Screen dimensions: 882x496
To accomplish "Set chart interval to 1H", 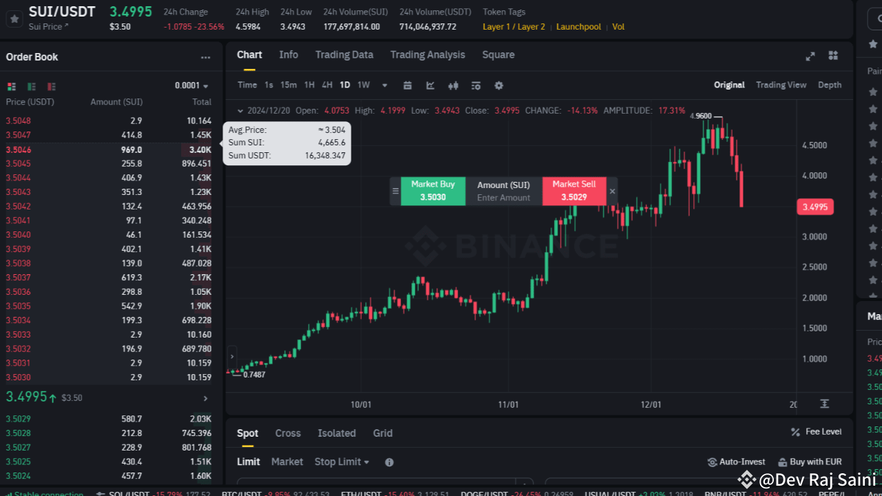I will click(309, 85).
